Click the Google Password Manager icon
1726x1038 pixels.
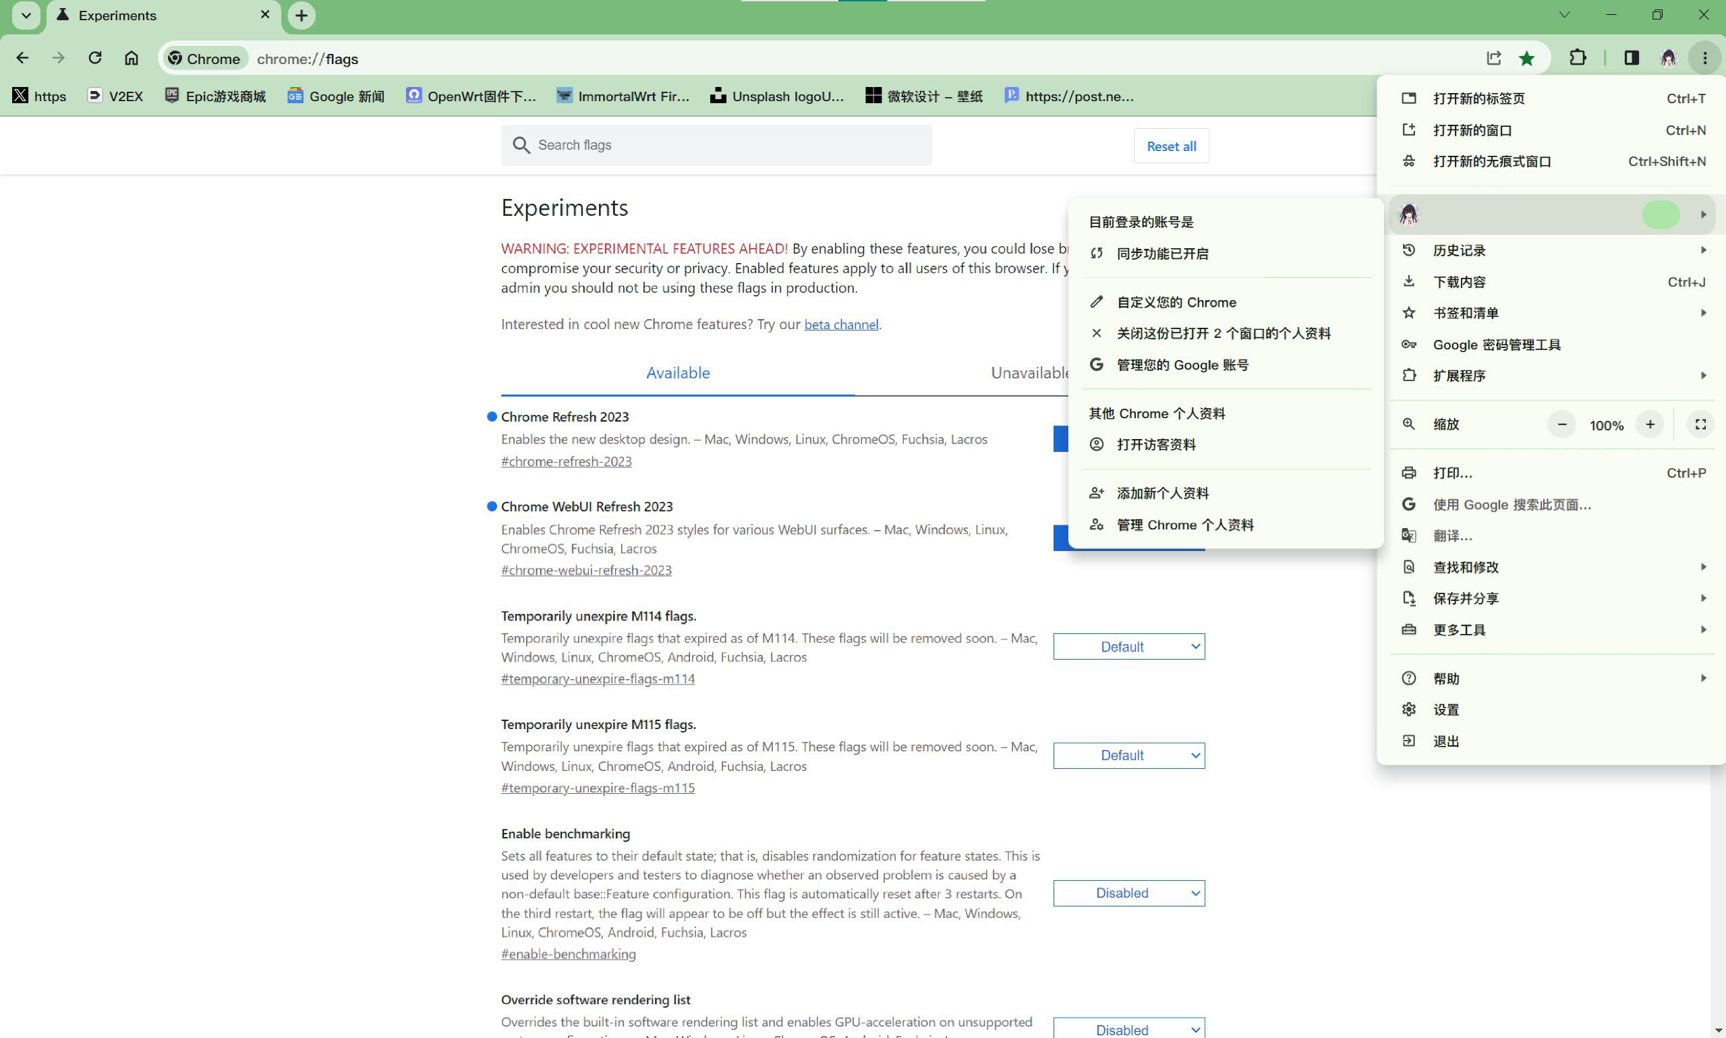coord(1410,344)
